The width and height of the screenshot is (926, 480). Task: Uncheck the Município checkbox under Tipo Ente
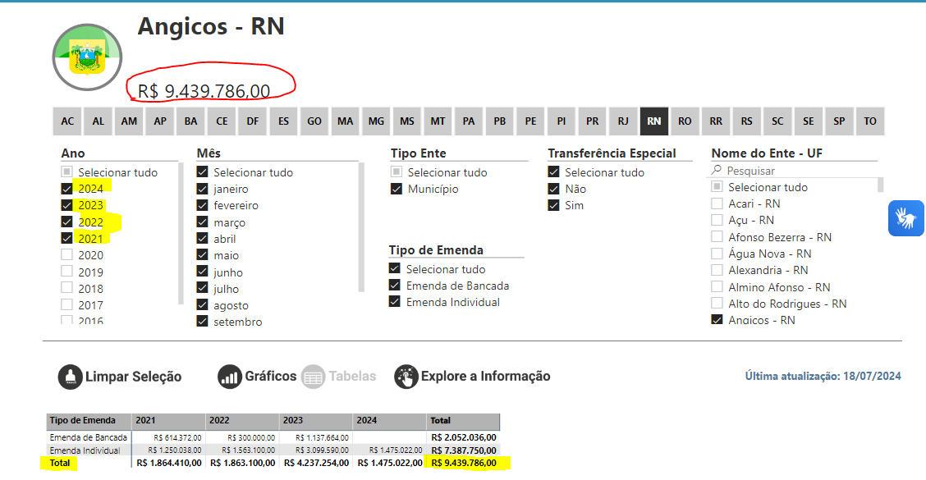tap(397, 189)
